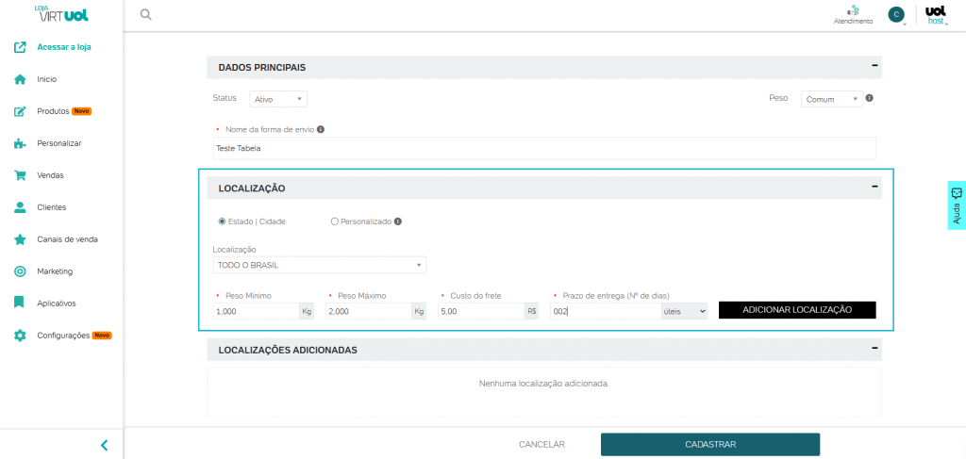Collapse the Dados Principais section
This screenshot has width=966, height=459.
874,66
